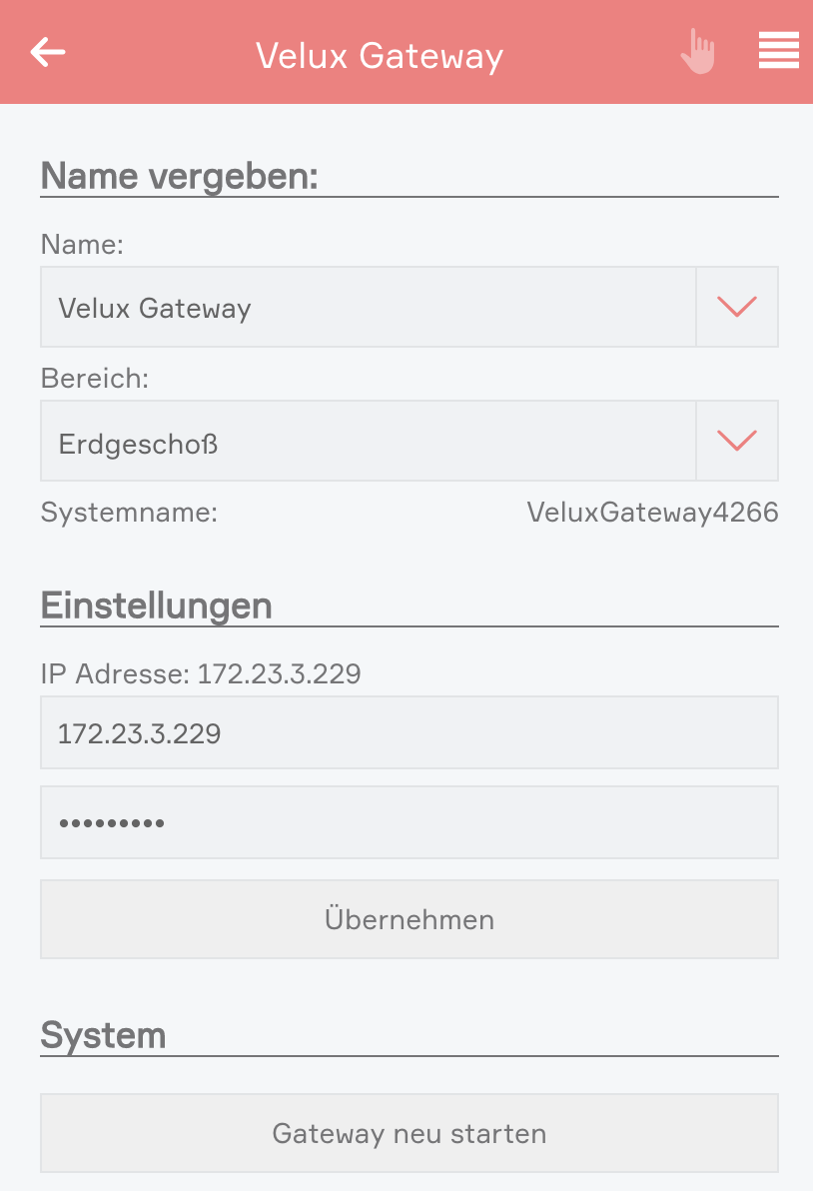Click the "Systemname:" label

click(x=129, y=513)
